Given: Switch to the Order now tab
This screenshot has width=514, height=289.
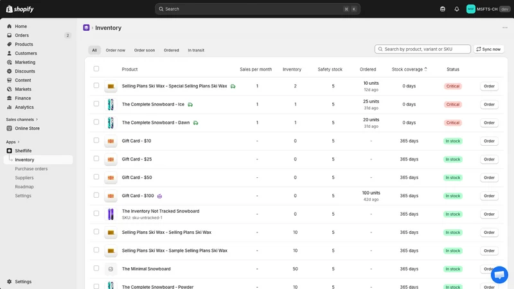Looking at the screenshot, I should click(116, 50).
